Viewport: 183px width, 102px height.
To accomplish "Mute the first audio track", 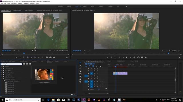I will click(x=97, y=82).
